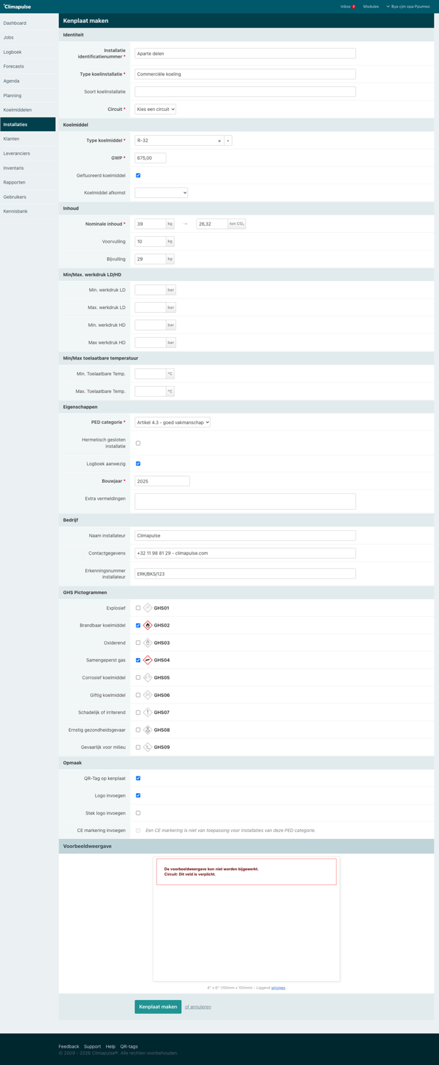Image resolution: width=439 pixels, height=1065 pixels.
Task: Click the GHS01 explosive pictogram icon
Action: (147, 608)
